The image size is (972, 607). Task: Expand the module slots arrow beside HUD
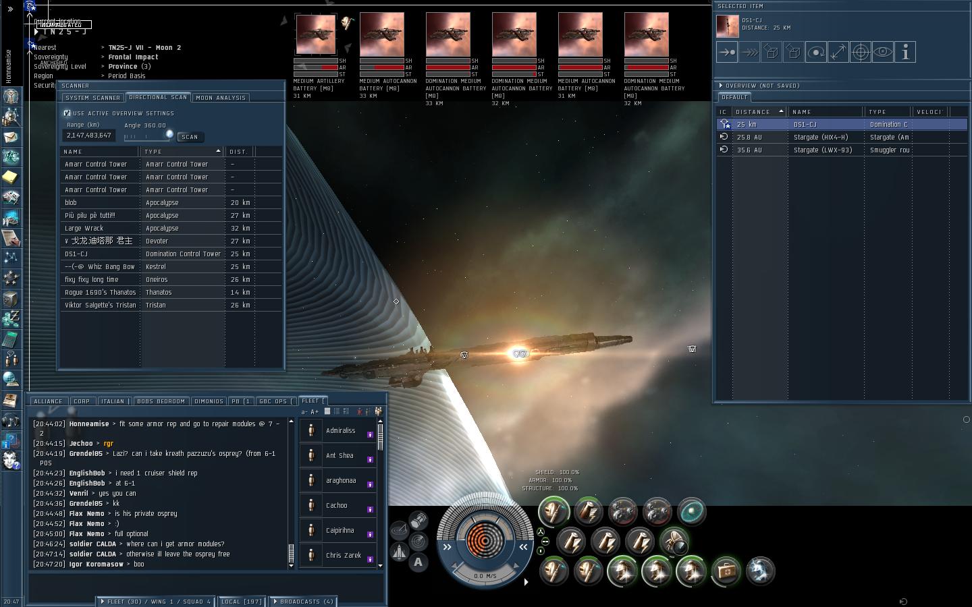(526, 581)
